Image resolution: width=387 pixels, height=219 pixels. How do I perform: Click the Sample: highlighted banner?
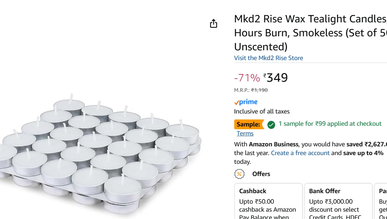[x=249, y=124]
